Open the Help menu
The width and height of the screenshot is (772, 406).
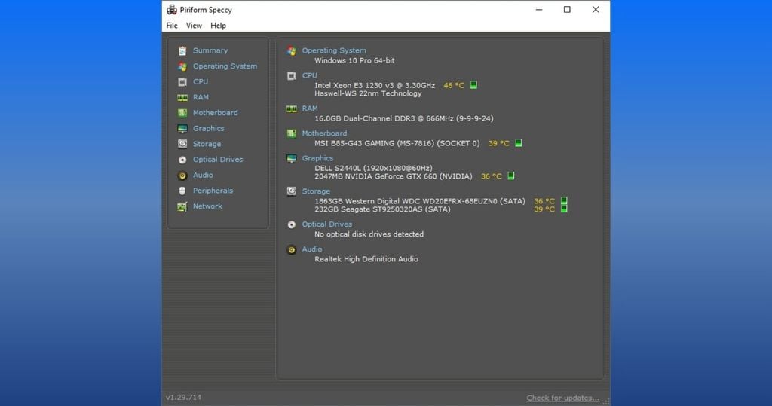pyautogui.click(x=218, y=26)
